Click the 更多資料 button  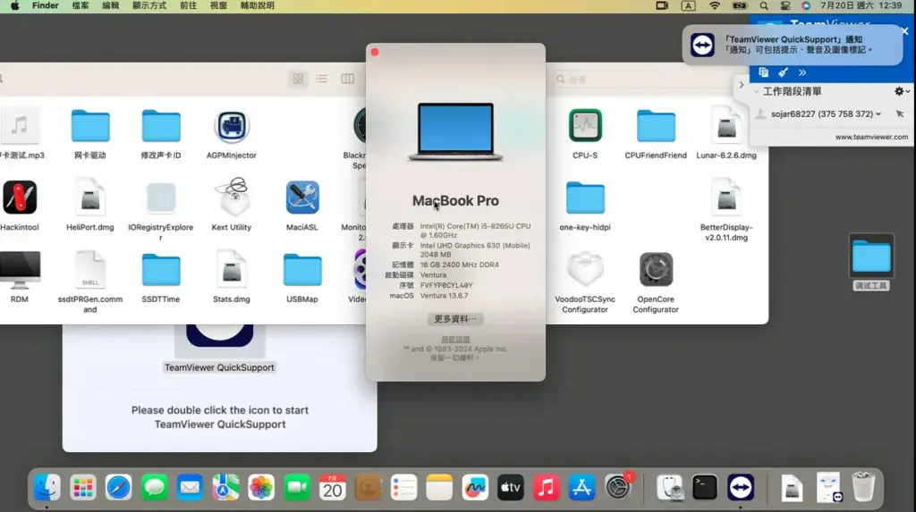(x=455, y=319)
